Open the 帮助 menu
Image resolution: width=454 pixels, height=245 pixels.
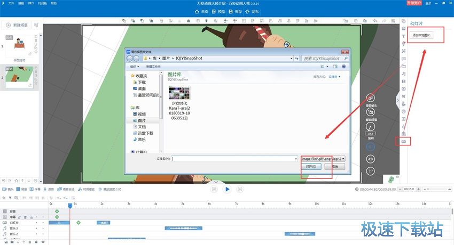pyautogui.click(x=54, y=3)
